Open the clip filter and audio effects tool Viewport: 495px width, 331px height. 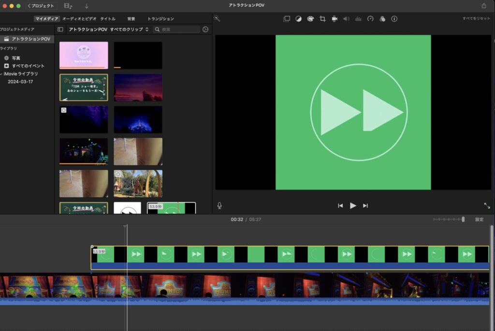382,19
